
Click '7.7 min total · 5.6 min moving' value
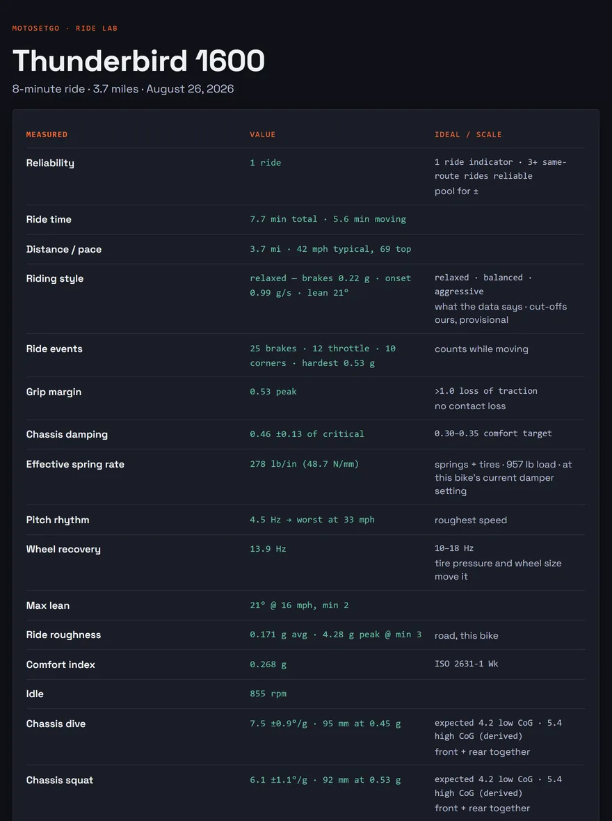[328, 219]
